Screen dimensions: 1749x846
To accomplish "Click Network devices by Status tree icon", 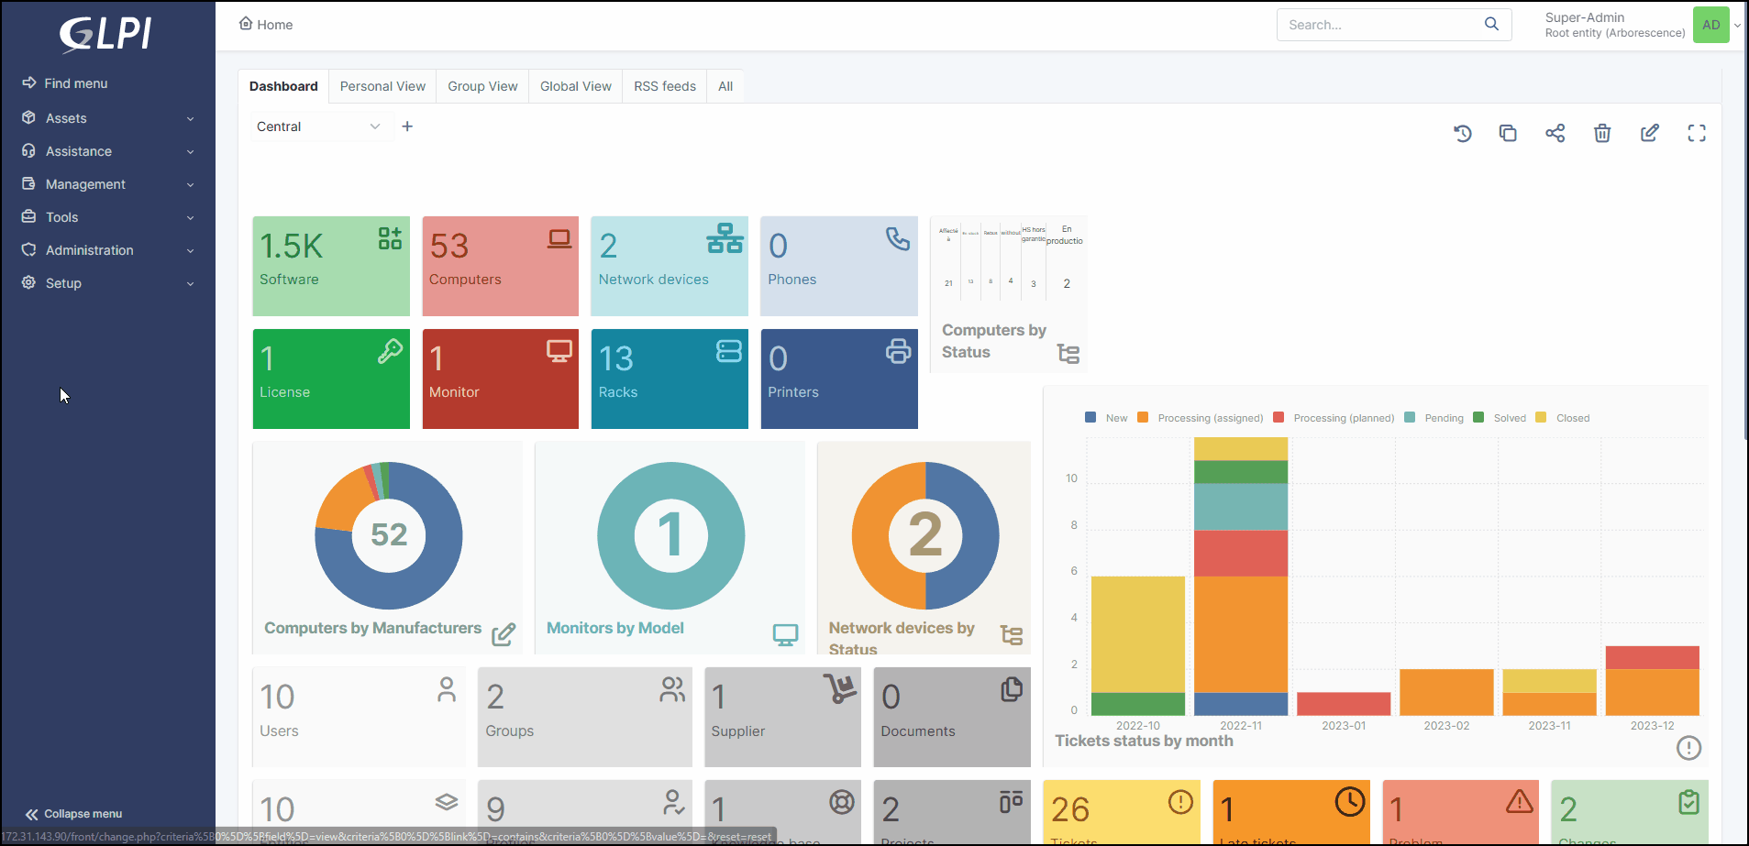I will (1012, 635).
